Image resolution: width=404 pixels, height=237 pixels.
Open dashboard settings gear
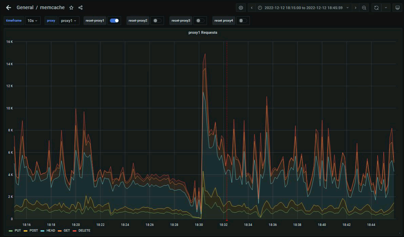pyautogui.click(x=241, y=8)
